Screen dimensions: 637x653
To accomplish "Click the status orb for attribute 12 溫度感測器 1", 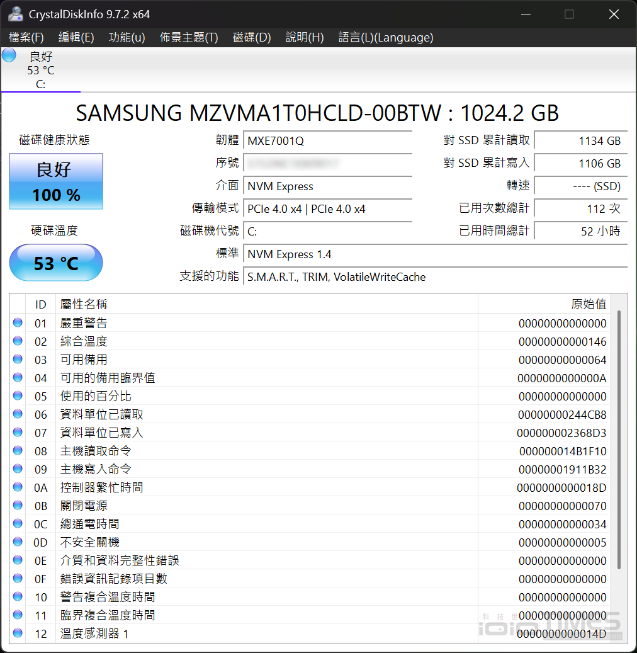I will [18, 633].
